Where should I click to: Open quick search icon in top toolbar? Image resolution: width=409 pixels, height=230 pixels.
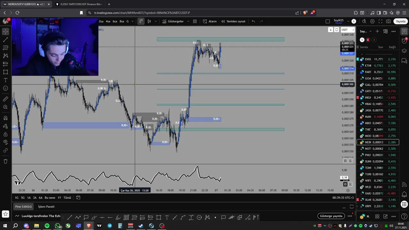(x=364, y=21)
